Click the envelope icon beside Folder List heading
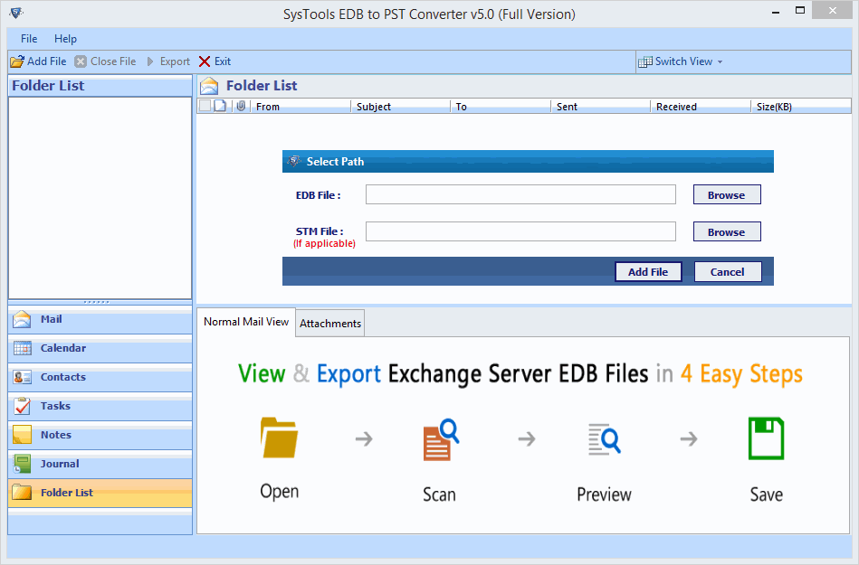This screenshot has width=859, height=565. pos(209,86)
